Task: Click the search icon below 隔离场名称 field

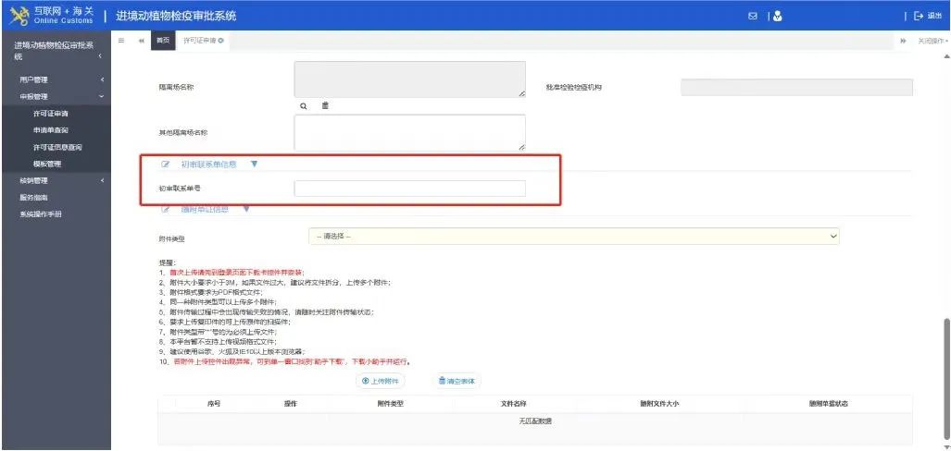Action: point(303,106)
